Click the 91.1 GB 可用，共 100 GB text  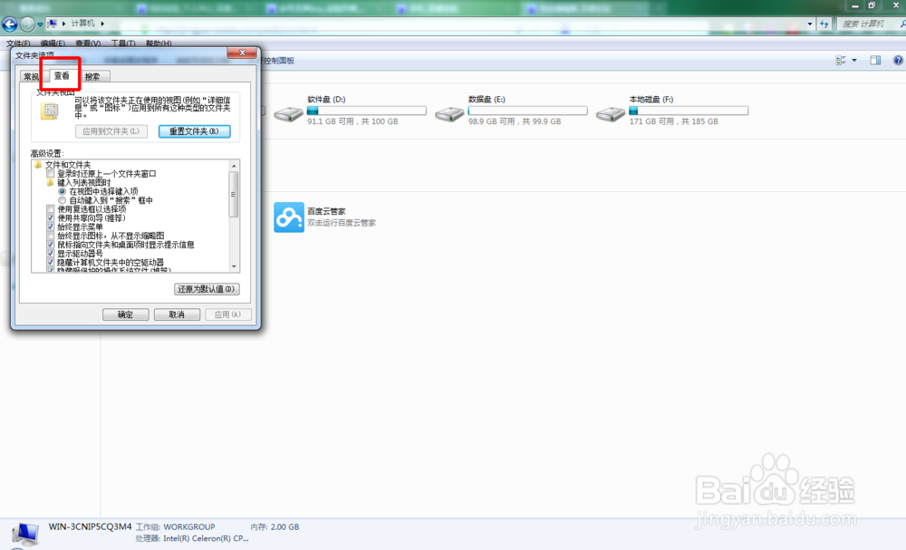click(352, 121)
